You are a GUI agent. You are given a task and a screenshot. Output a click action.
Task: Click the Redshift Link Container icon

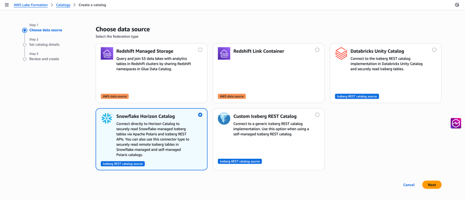point(224,53)
